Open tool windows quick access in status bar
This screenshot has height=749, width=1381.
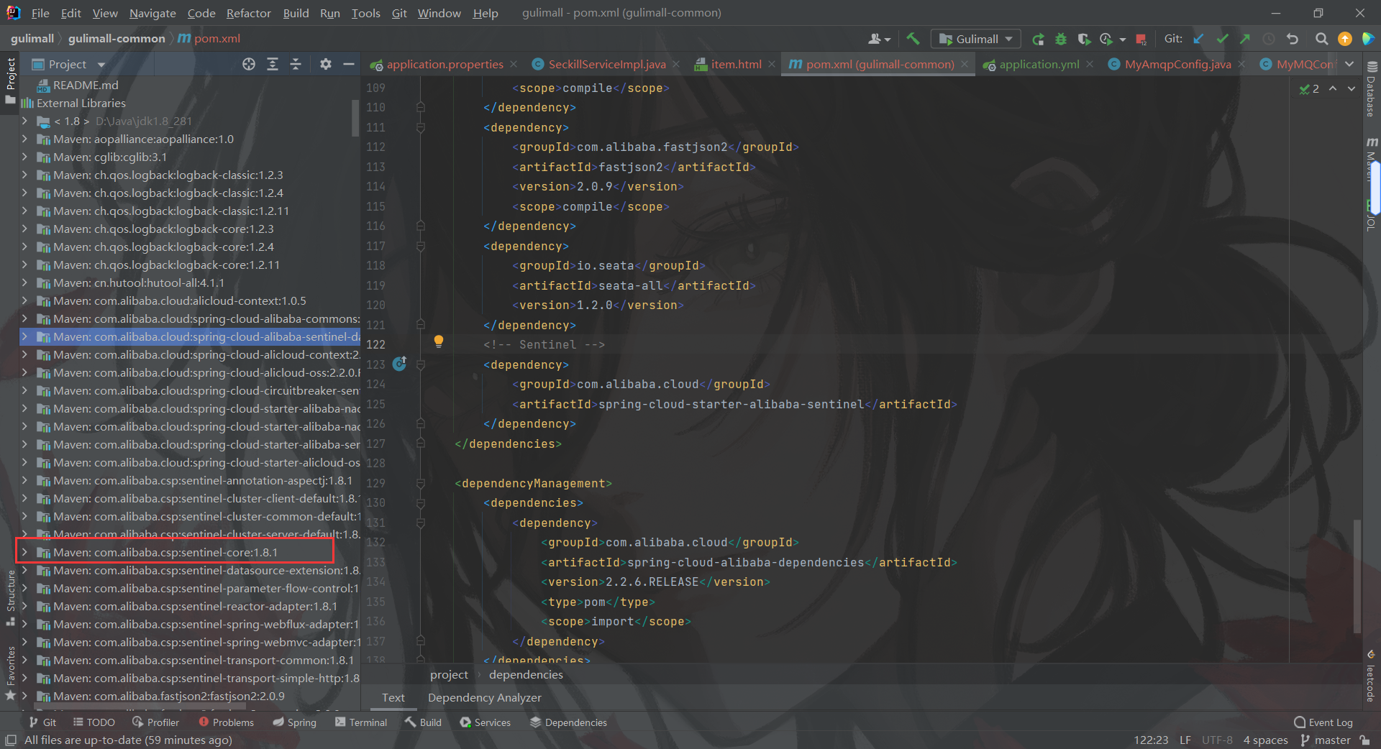tap(11, 740)
